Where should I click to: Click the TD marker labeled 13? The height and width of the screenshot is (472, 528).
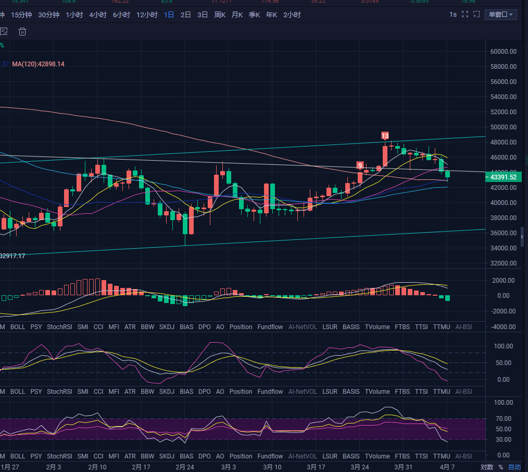(x=385, y=136)
